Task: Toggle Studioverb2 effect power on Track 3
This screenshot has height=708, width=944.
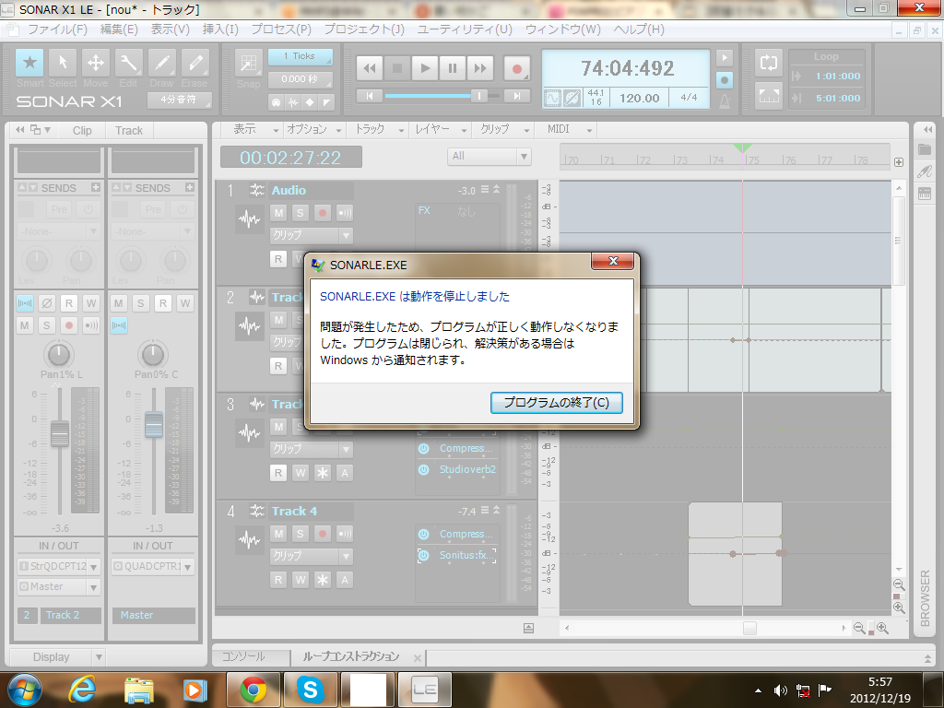Action: [424, 469]
